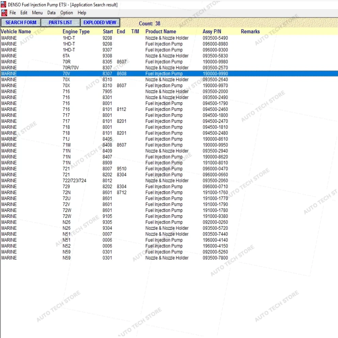The height and width of the screenshot is (338, 338).
Task: Select row with part number 093500-7800
Action: [x=169, y=258]
